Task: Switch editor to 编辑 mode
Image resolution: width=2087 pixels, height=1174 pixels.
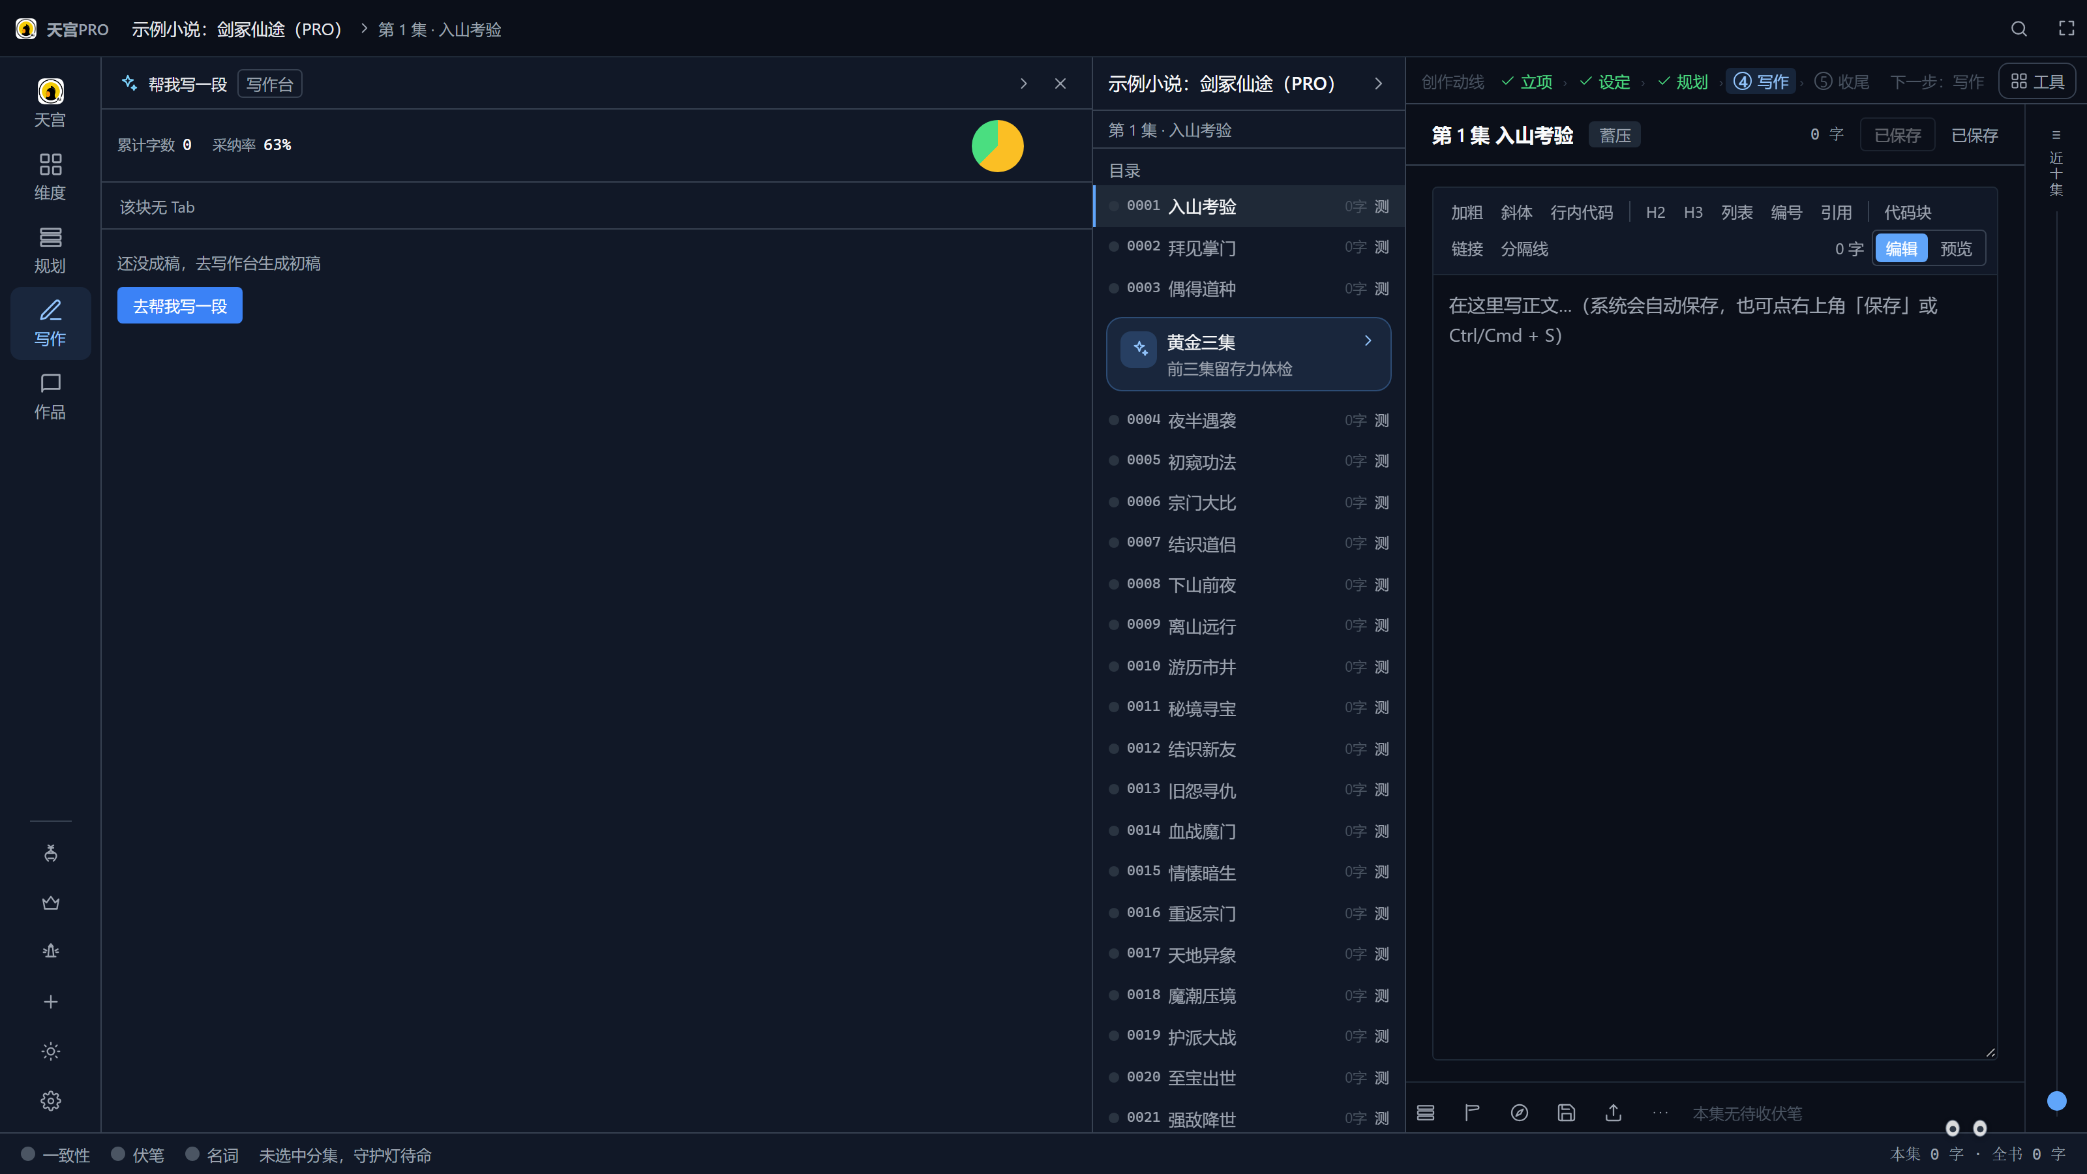Action: click(1900, 248)
